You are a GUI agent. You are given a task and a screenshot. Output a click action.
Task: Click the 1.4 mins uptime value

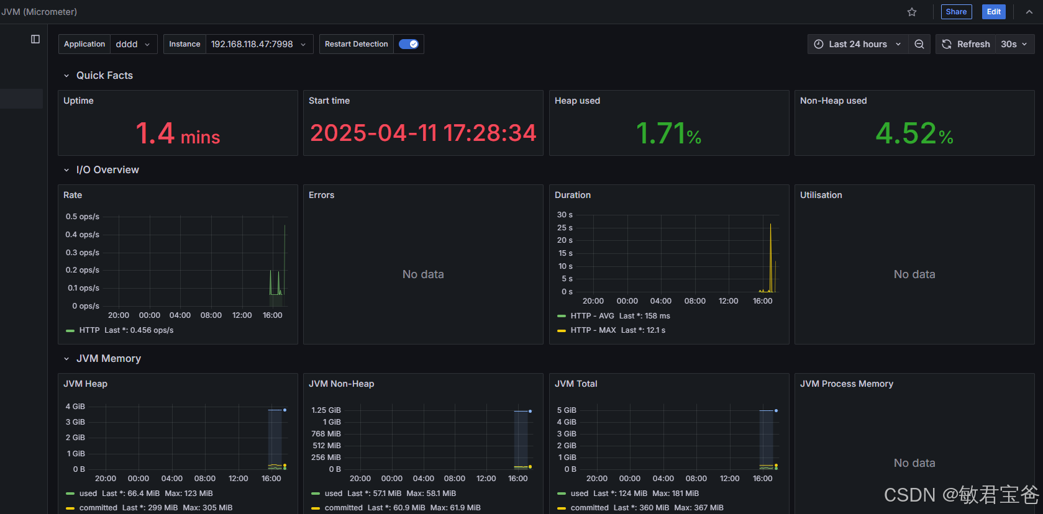tap(178, 133)
